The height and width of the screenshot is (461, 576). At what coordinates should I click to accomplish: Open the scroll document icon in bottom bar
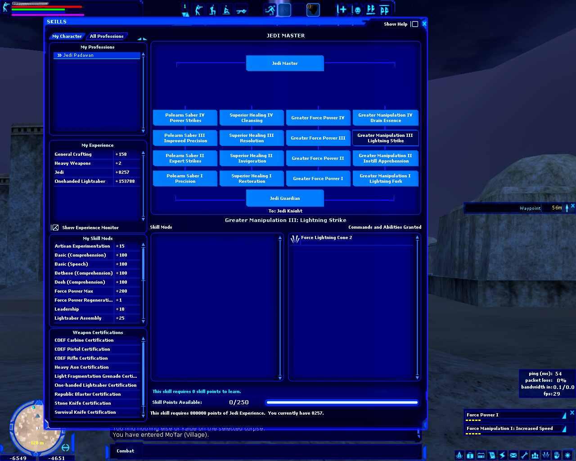click(492, 455)
